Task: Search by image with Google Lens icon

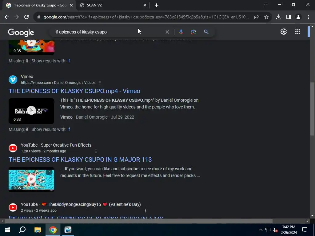Action: click(x=193, y=32)
